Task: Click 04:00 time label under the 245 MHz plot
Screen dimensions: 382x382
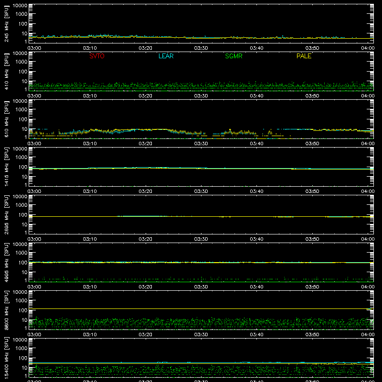Action: pos(368,48)
